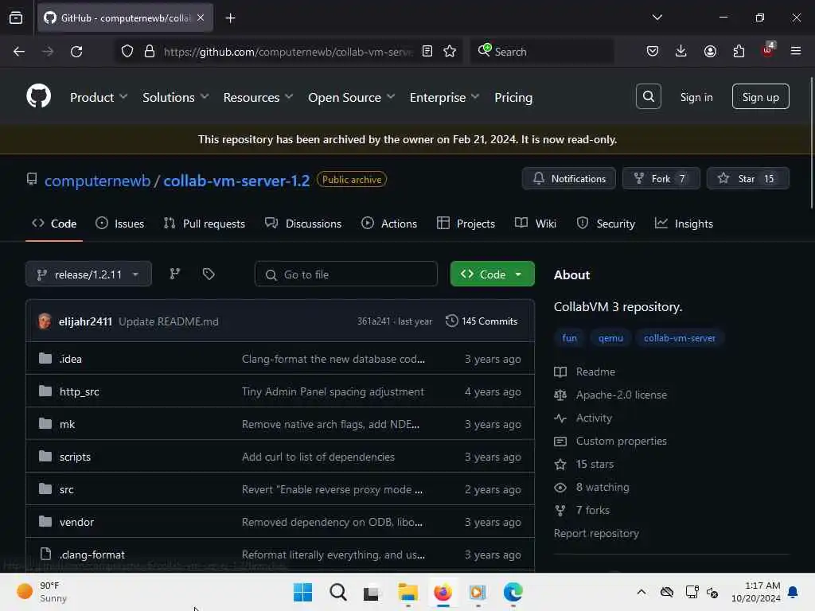Click the qemu topic tag
This screenshot has height=611, width=815.
tap(610, 338)
